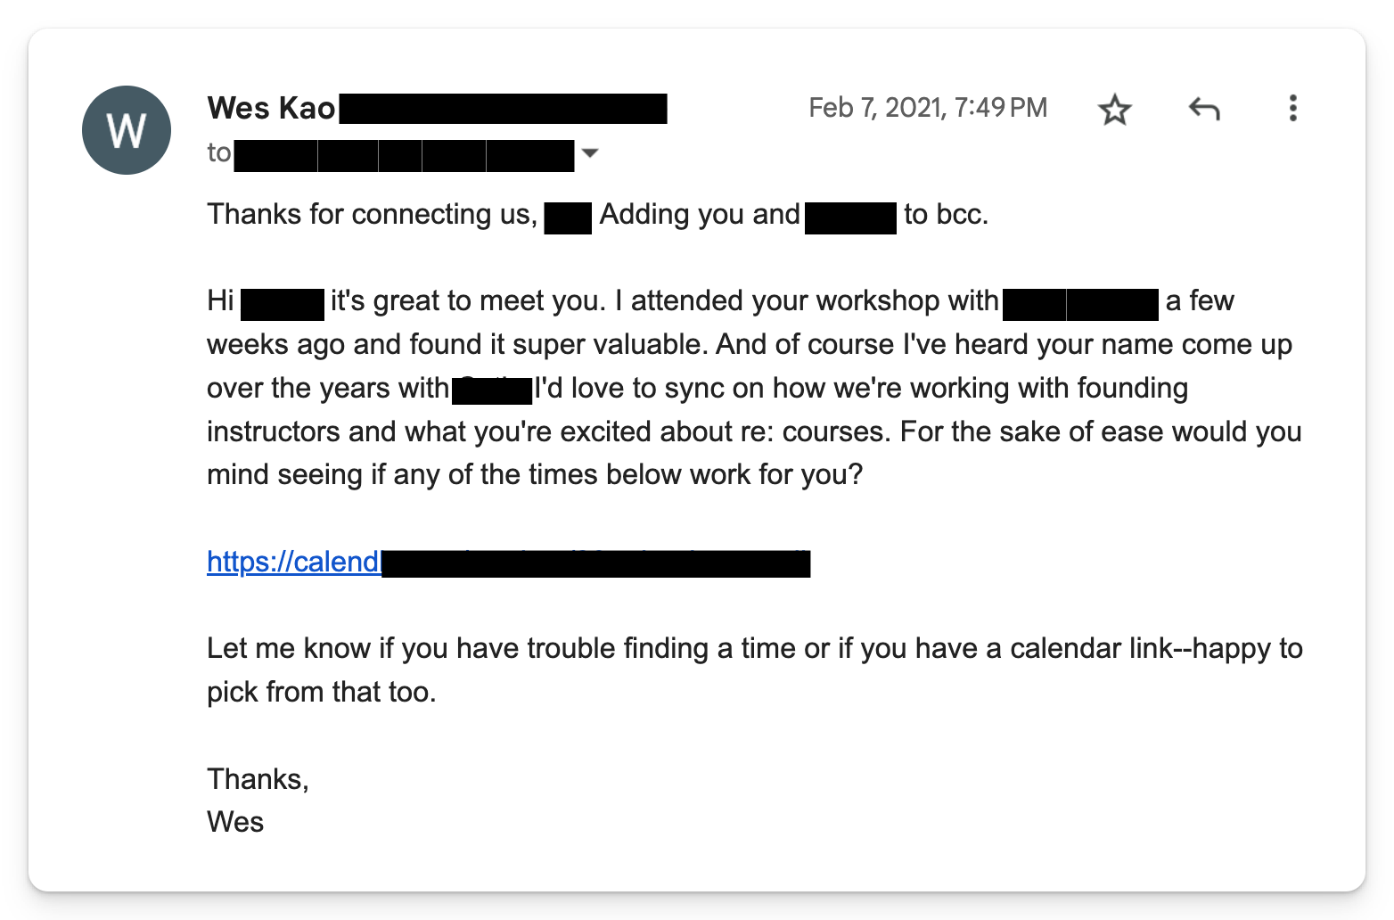Click the timestamp "Feb 7, 2021, 7:49 PM"
The image size is (1394, 920).
tap(927, 107)
